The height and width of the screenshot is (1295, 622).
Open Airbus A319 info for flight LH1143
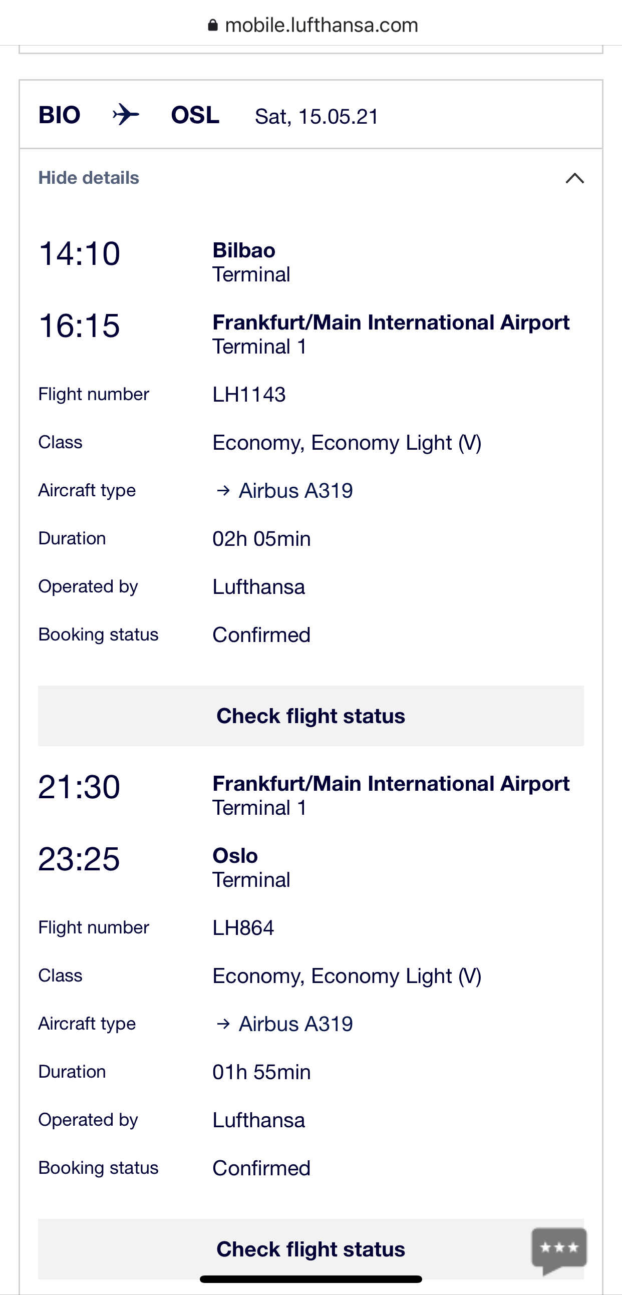point(295,491)
